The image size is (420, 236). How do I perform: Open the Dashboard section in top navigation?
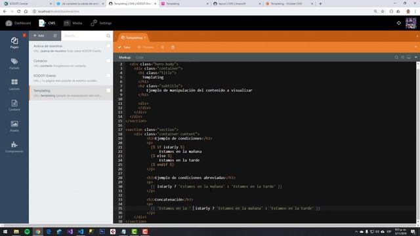click(x=18, y=23)
